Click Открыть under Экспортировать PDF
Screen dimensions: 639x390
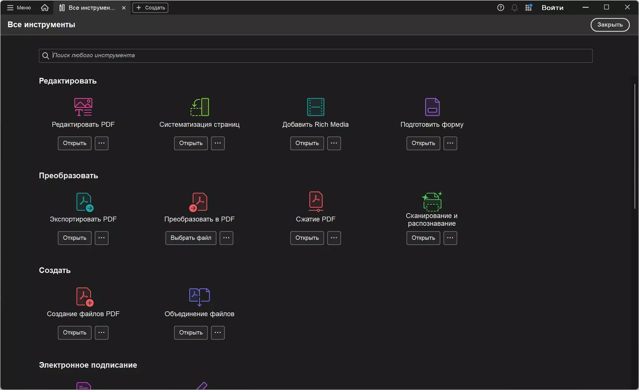coord(75,238)
